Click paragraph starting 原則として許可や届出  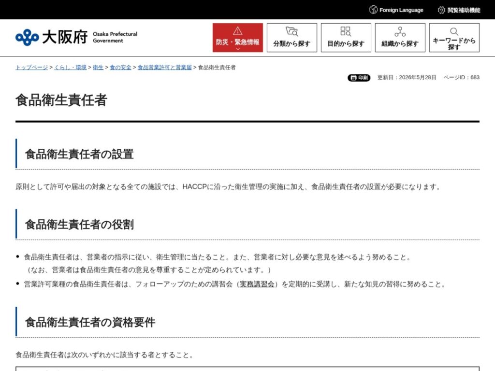coord(228,187)
